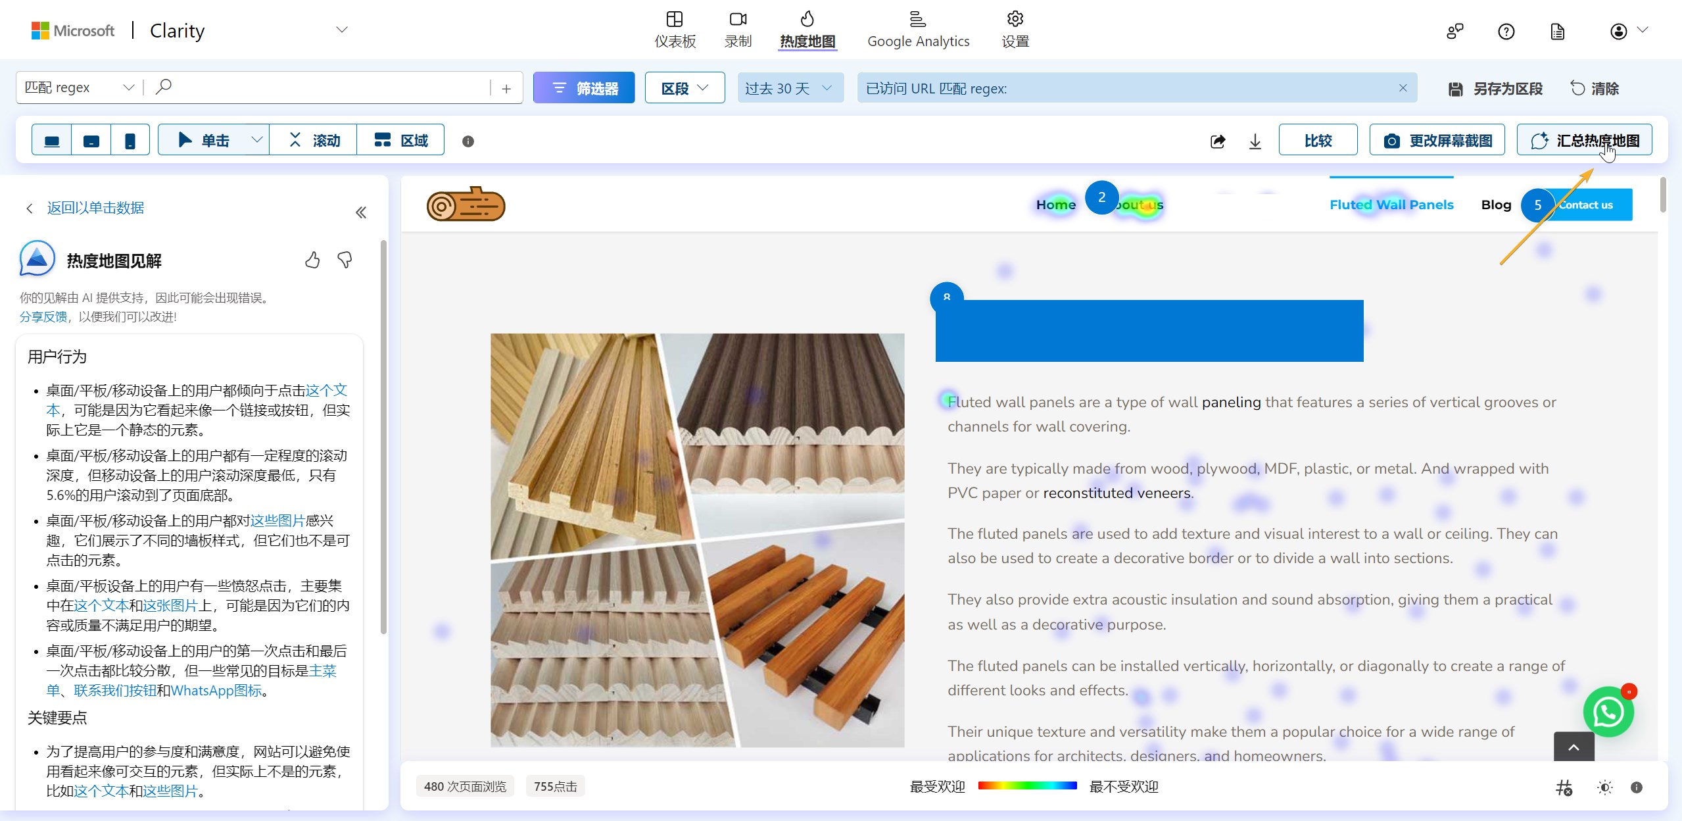Switch to desktop device view
The height and width of the screenshot is (821, 1682).
(52, 141)
